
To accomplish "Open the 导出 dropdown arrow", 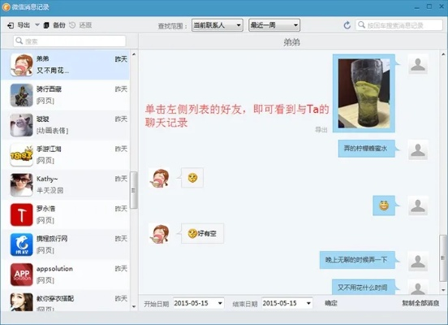I will 37,25.
